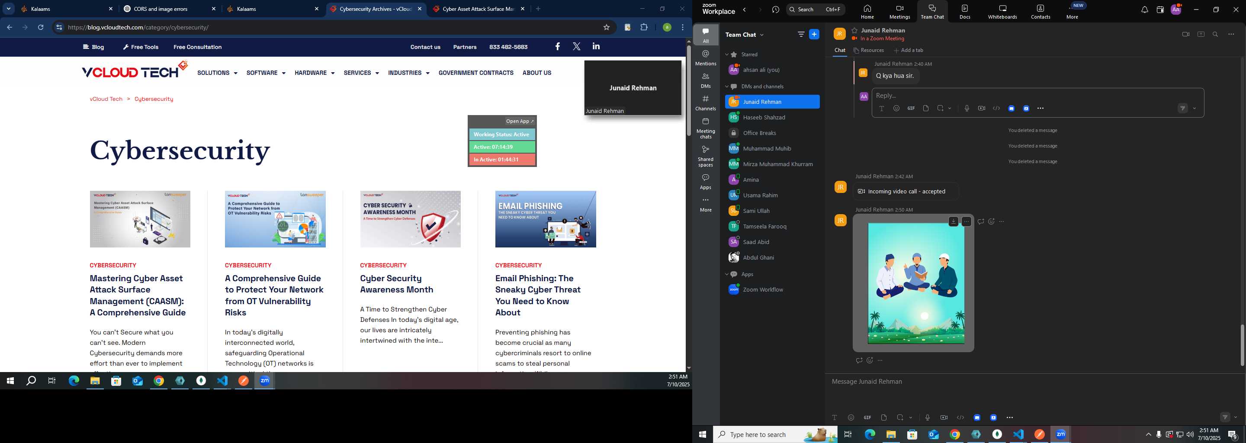Open emoji picker in Message Junaid Rehman toolbar
Image resolution: width=1246 pixels, height=443 pixels.
click(x=851, y=417)
